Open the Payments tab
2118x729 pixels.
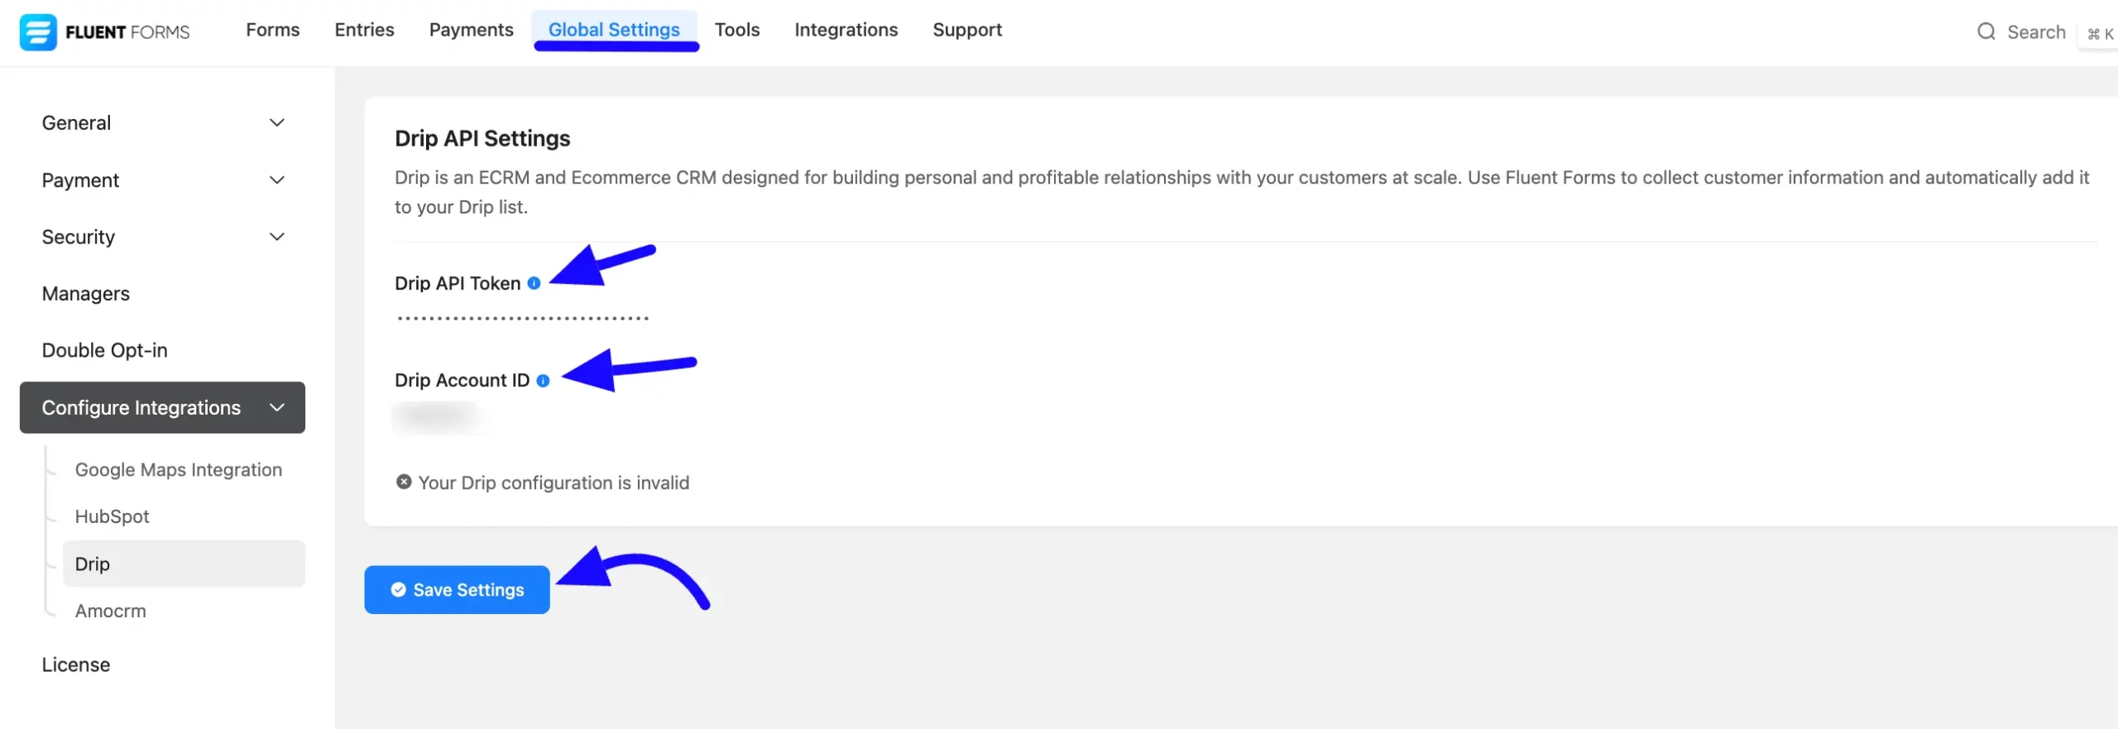pos(472,30)
